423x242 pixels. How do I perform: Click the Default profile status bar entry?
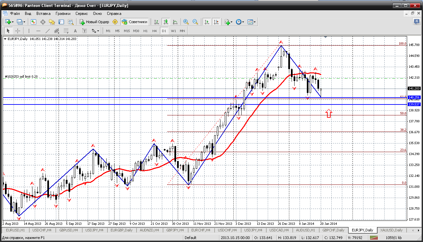click(x=190, y=238)
